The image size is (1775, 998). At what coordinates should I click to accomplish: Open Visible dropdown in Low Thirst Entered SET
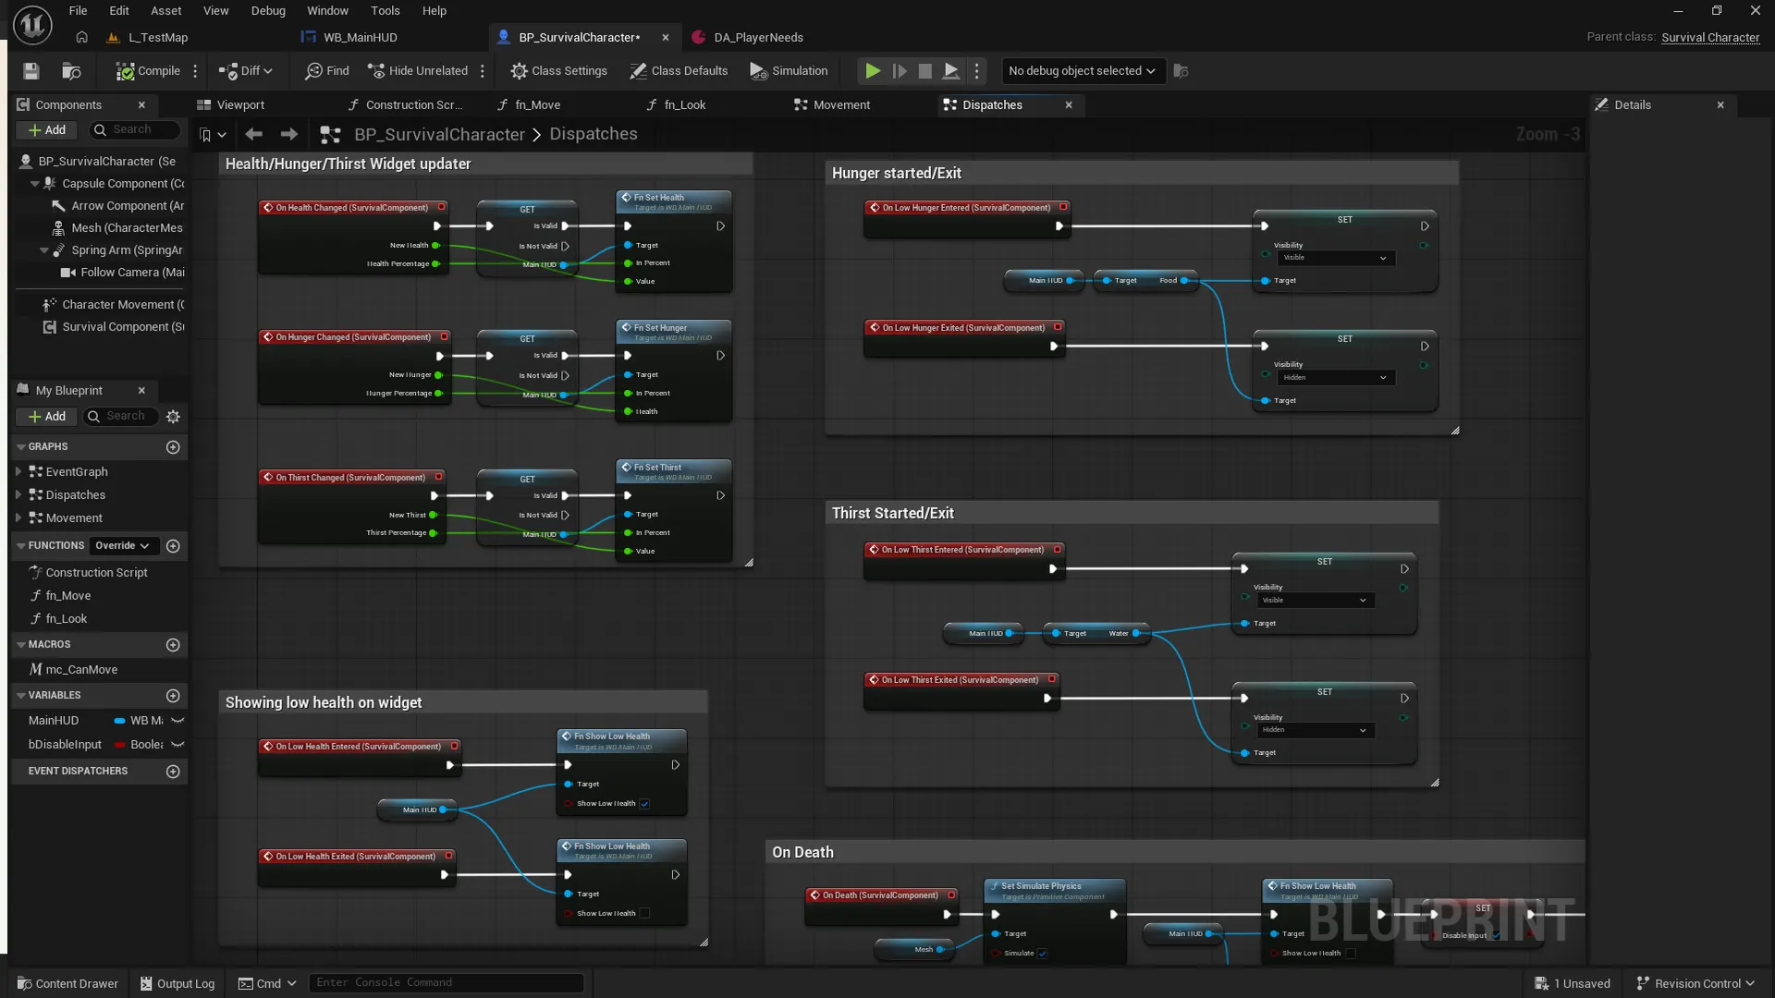point(1315,601)
